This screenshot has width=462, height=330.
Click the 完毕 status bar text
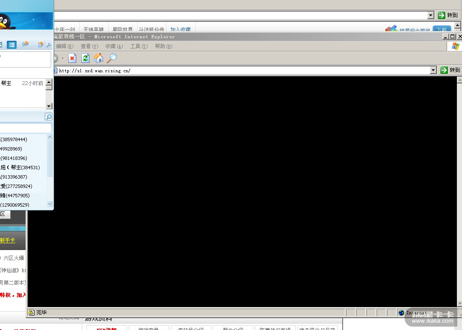[41, 313]
